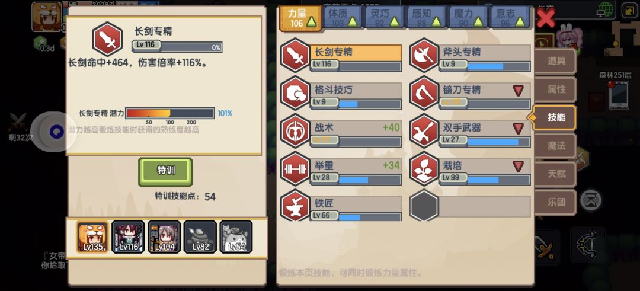
Task: Select the 栽培 plant skill icon
Action: (x=423, y=168)
